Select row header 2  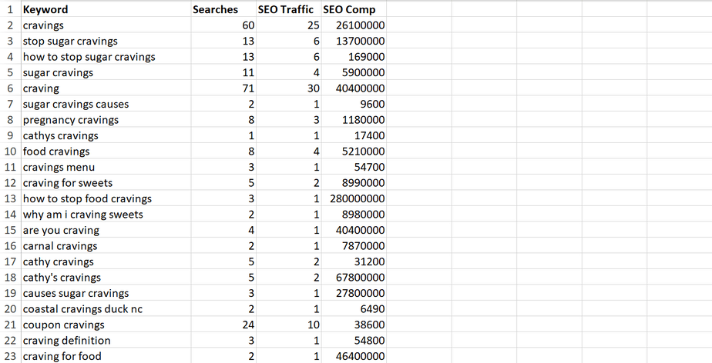pyautogui.click(x=10, y=25)
